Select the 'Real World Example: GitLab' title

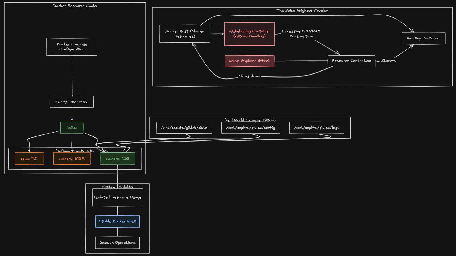coord(250,120)
